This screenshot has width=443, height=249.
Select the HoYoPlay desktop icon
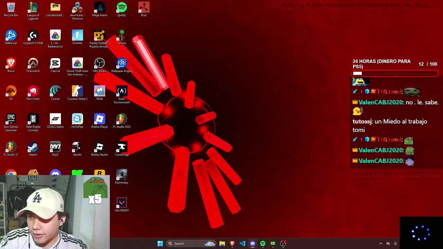coord(78,121)
